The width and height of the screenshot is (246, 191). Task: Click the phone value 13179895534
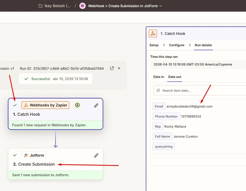tap(191, 117)
